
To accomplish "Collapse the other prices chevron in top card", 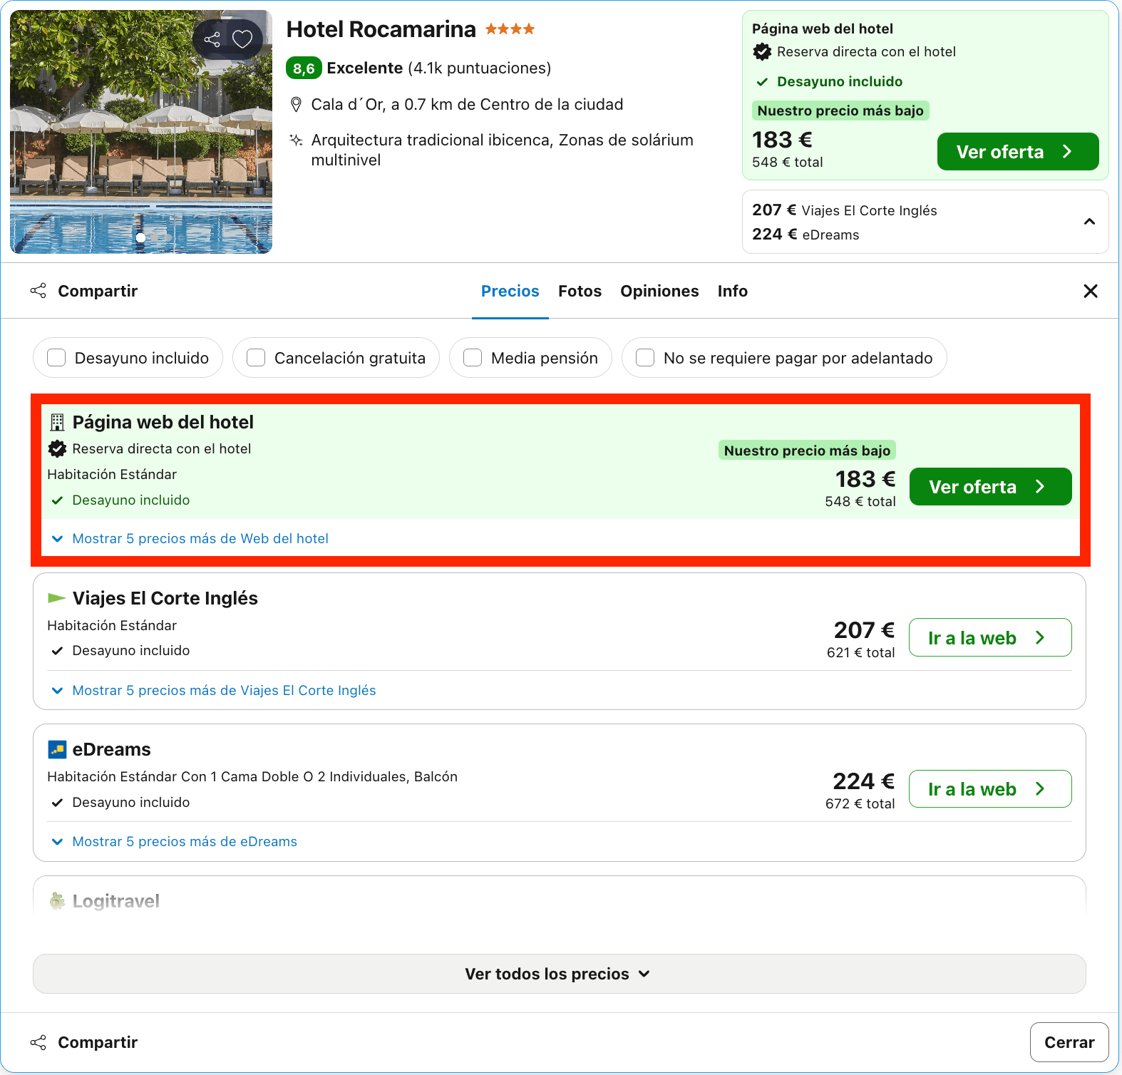I will click(x=1089, y=222).
